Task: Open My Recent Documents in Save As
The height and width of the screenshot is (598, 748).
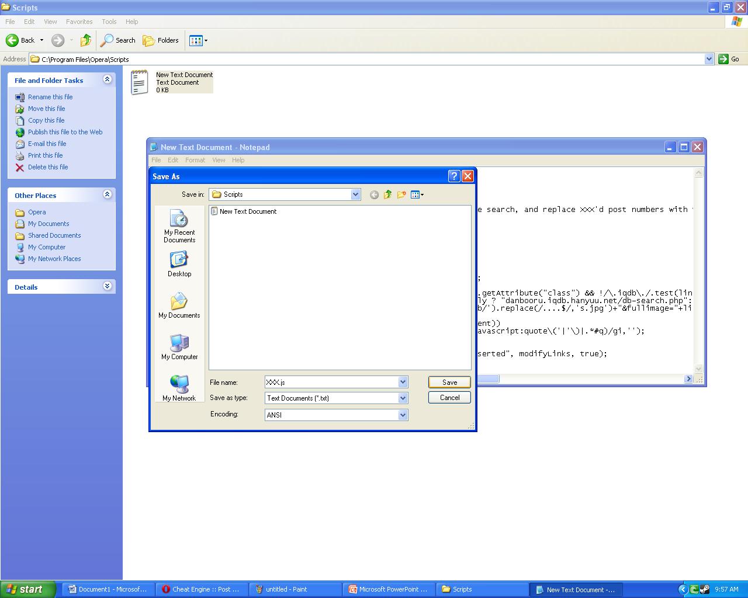Action: (x=179, y=227)
